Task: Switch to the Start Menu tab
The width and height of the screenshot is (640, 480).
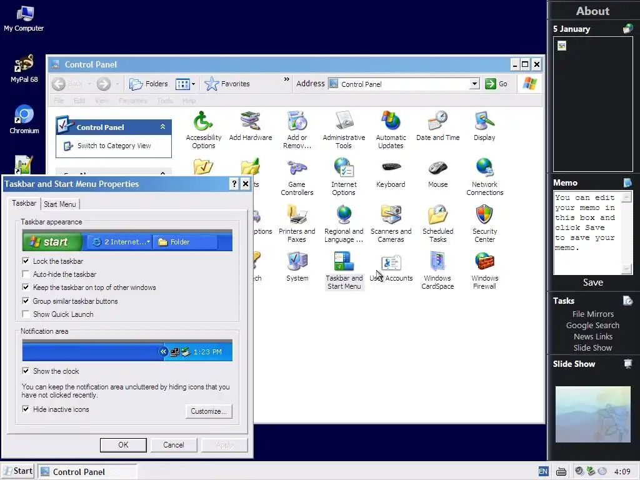Action: 59,204
